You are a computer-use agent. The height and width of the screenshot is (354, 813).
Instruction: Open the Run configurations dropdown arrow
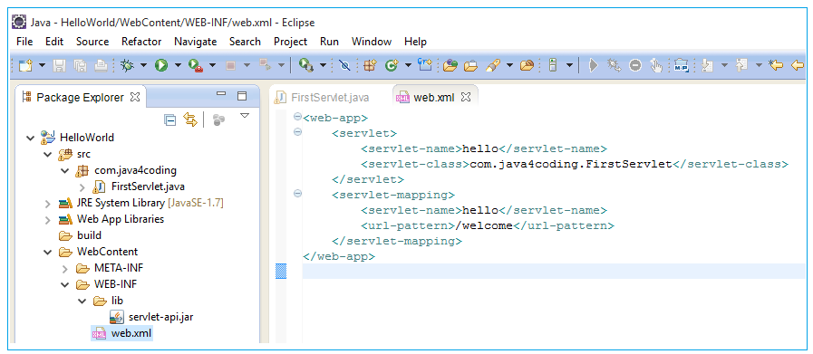(x=178, y=65)
